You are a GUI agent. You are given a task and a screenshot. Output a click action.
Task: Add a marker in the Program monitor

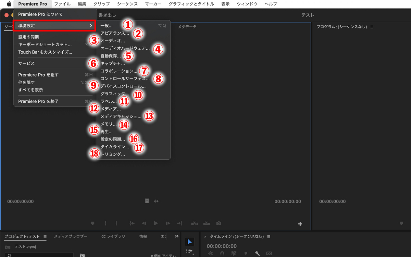click(401, 223)
